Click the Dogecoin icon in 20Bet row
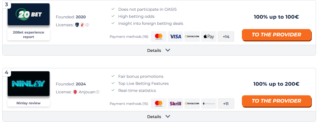The image size is (318, 124). tap(192, 37)
